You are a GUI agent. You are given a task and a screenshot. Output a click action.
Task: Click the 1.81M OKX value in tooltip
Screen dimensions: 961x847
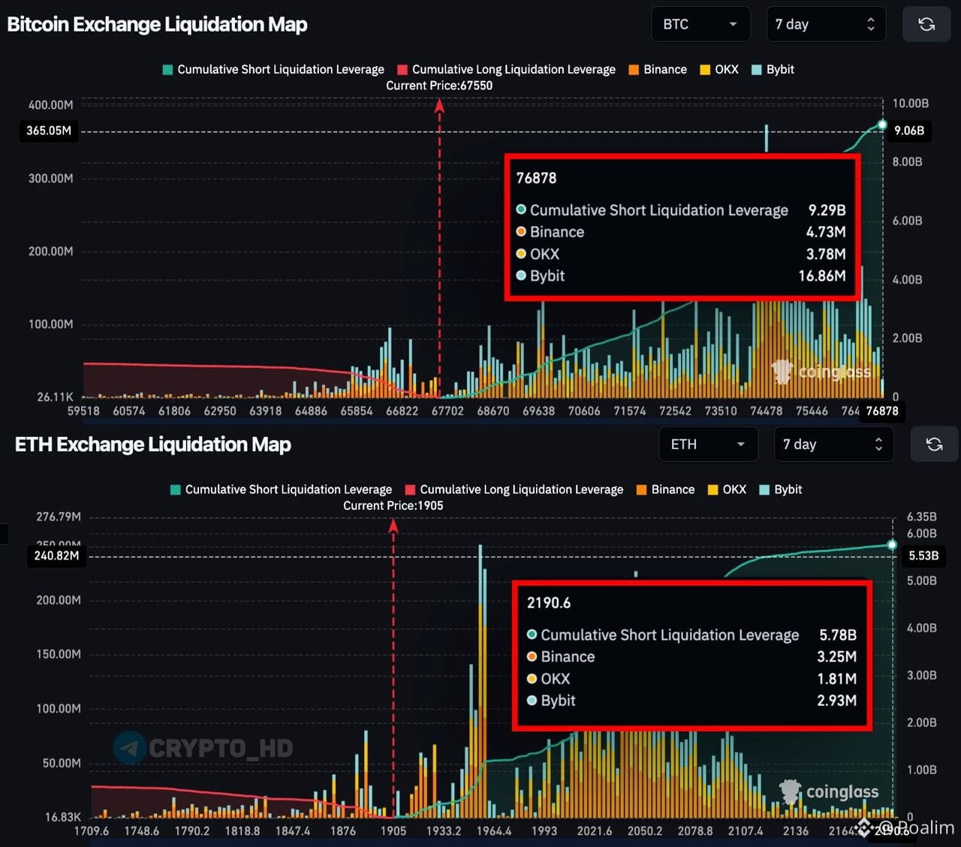point(837,678)
